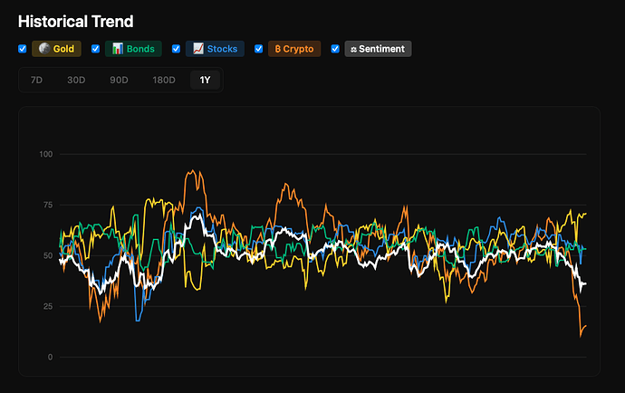Click the bar chart icon beside Bonds

click(116, 49)
